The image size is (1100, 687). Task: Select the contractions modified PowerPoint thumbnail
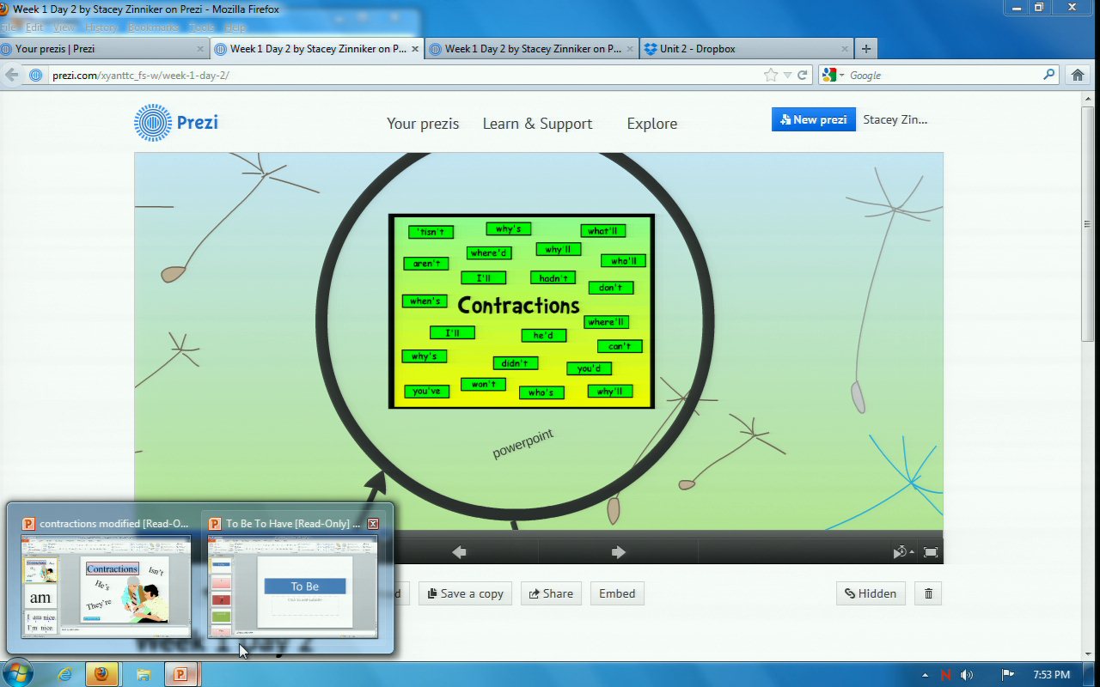point(106,586)
